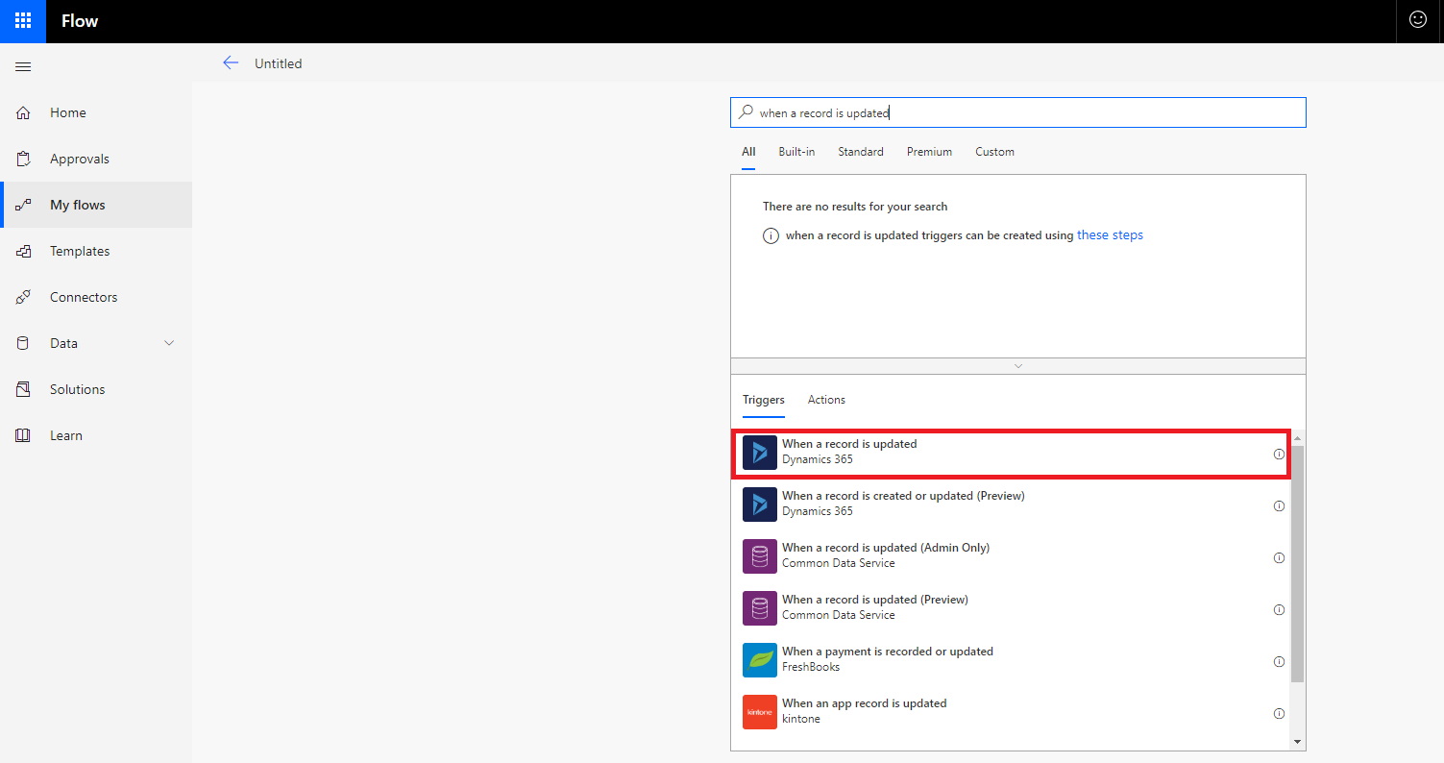Open info for app record is updated
The height and width of the screenshot is (763, 1444).
click(x=1279, y=713)
